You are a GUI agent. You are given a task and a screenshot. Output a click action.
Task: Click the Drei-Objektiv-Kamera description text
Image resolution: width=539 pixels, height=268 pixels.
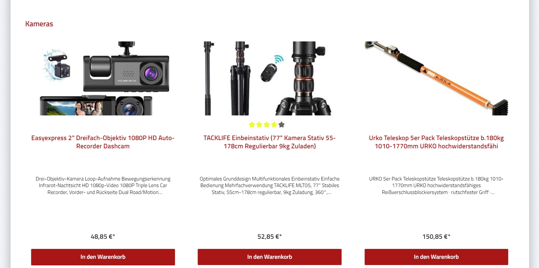pyautogui.click(x=103, y=185)
